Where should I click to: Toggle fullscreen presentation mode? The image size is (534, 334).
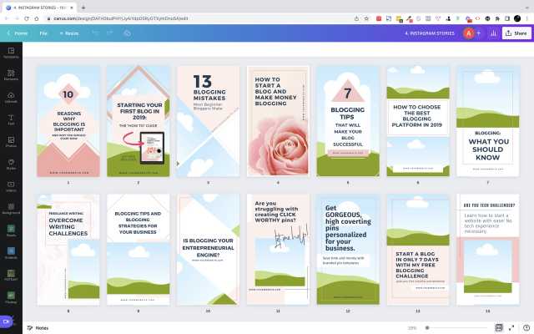tap(511, 327)
